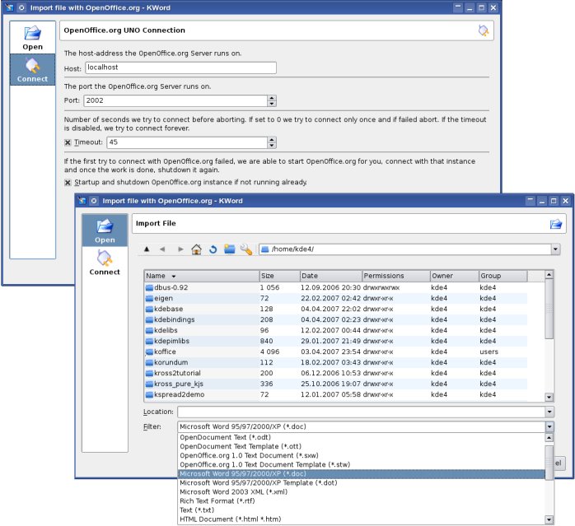
Task: Reload the current folder listing
Action: [213, 249]
